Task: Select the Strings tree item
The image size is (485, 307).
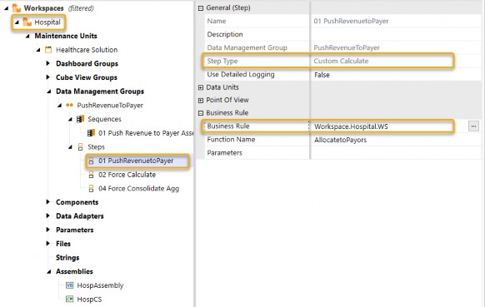Action: pyautogui.click(x=67, y=257)
